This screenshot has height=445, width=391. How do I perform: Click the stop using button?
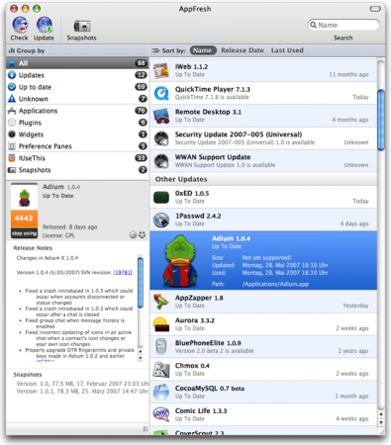[24, 233]
